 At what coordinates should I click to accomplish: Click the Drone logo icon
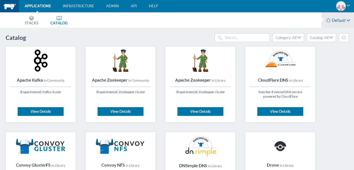280,146
